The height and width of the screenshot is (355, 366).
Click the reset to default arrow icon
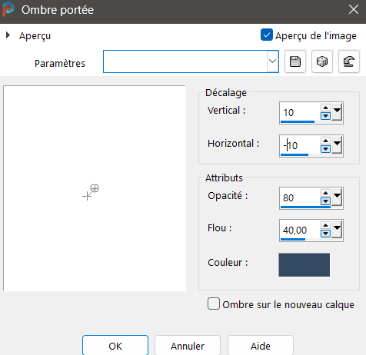click(x=349, y=61)
